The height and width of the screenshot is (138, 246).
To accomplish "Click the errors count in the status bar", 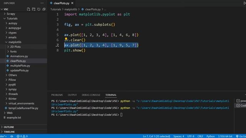I will (x=19, y=136).
